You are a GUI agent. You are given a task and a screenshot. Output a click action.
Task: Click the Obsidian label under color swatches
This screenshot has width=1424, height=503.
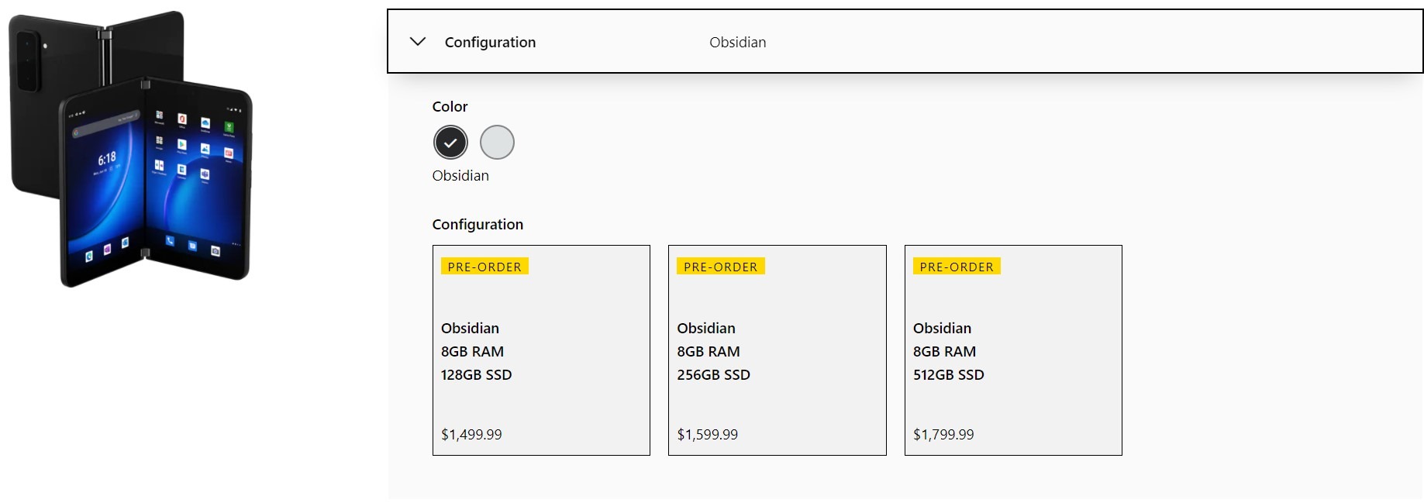point(460,176)
